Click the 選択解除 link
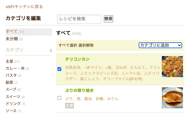This screenshot has width=190, height=113. pyautogui.click(x=86, y=45)
